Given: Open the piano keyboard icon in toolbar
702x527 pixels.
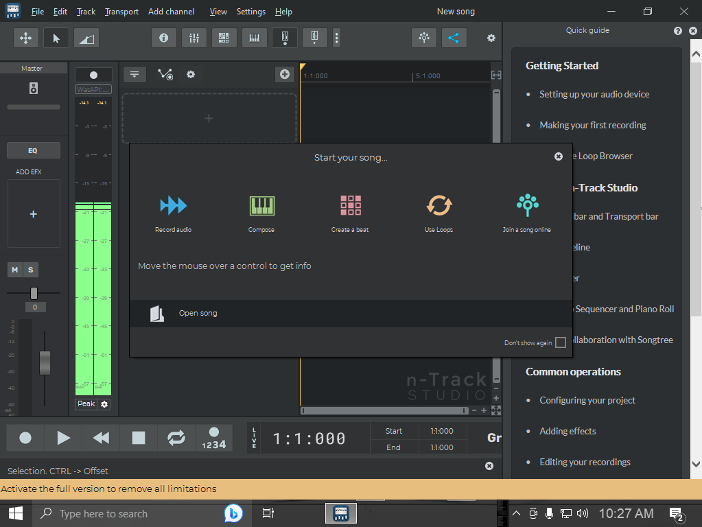Looking at the screenshot, I should 255,38.
